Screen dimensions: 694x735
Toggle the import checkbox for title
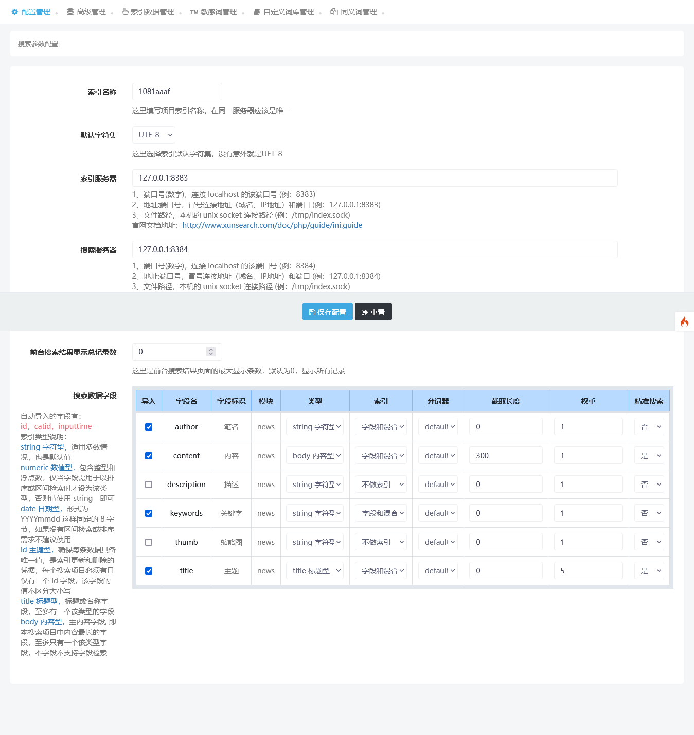(149, 571)
